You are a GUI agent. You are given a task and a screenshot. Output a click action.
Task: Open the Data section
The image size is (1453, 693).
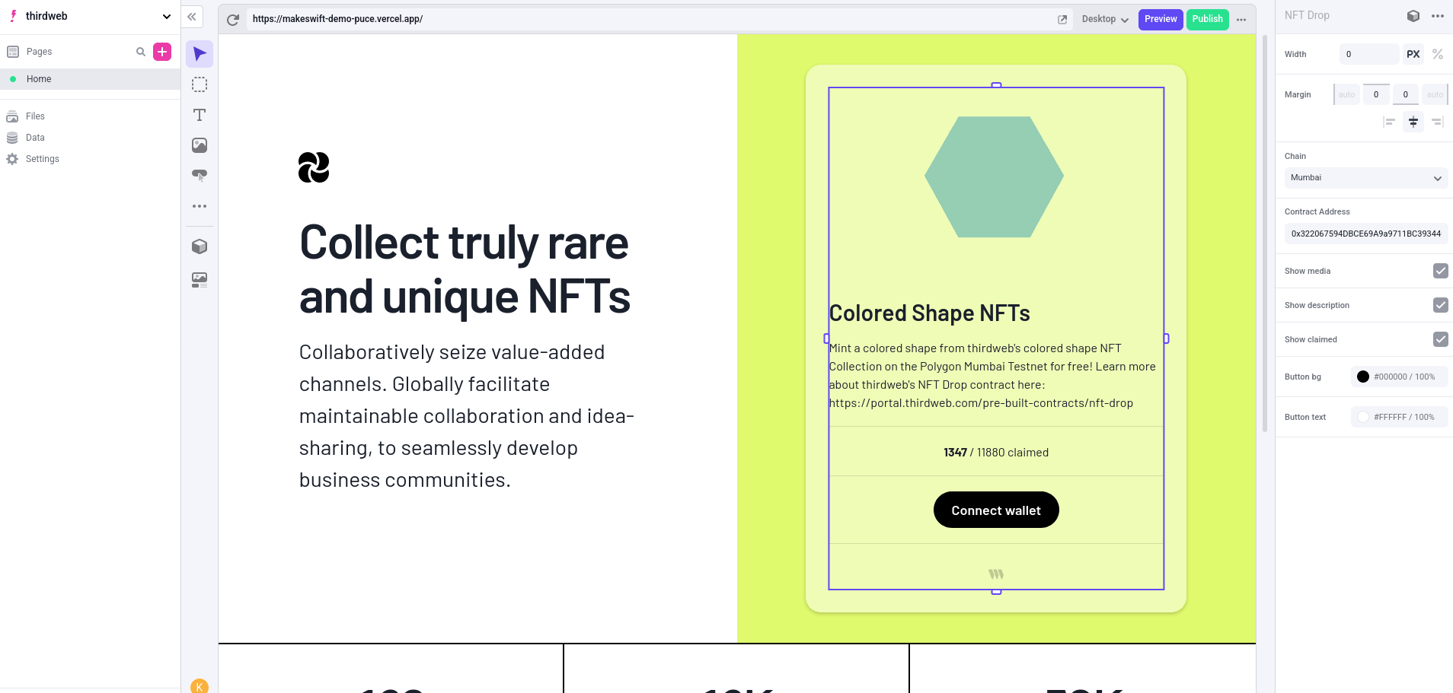tap(35, 138)
